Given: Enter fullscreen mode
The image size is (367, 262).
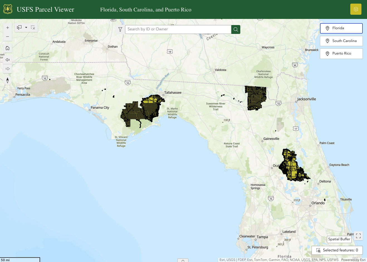Looking at the screenshot, I should coord(358,236).
